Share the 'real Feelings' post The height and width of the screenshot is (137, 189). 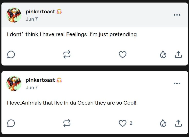pyautogui.click(x=178, y=54)
